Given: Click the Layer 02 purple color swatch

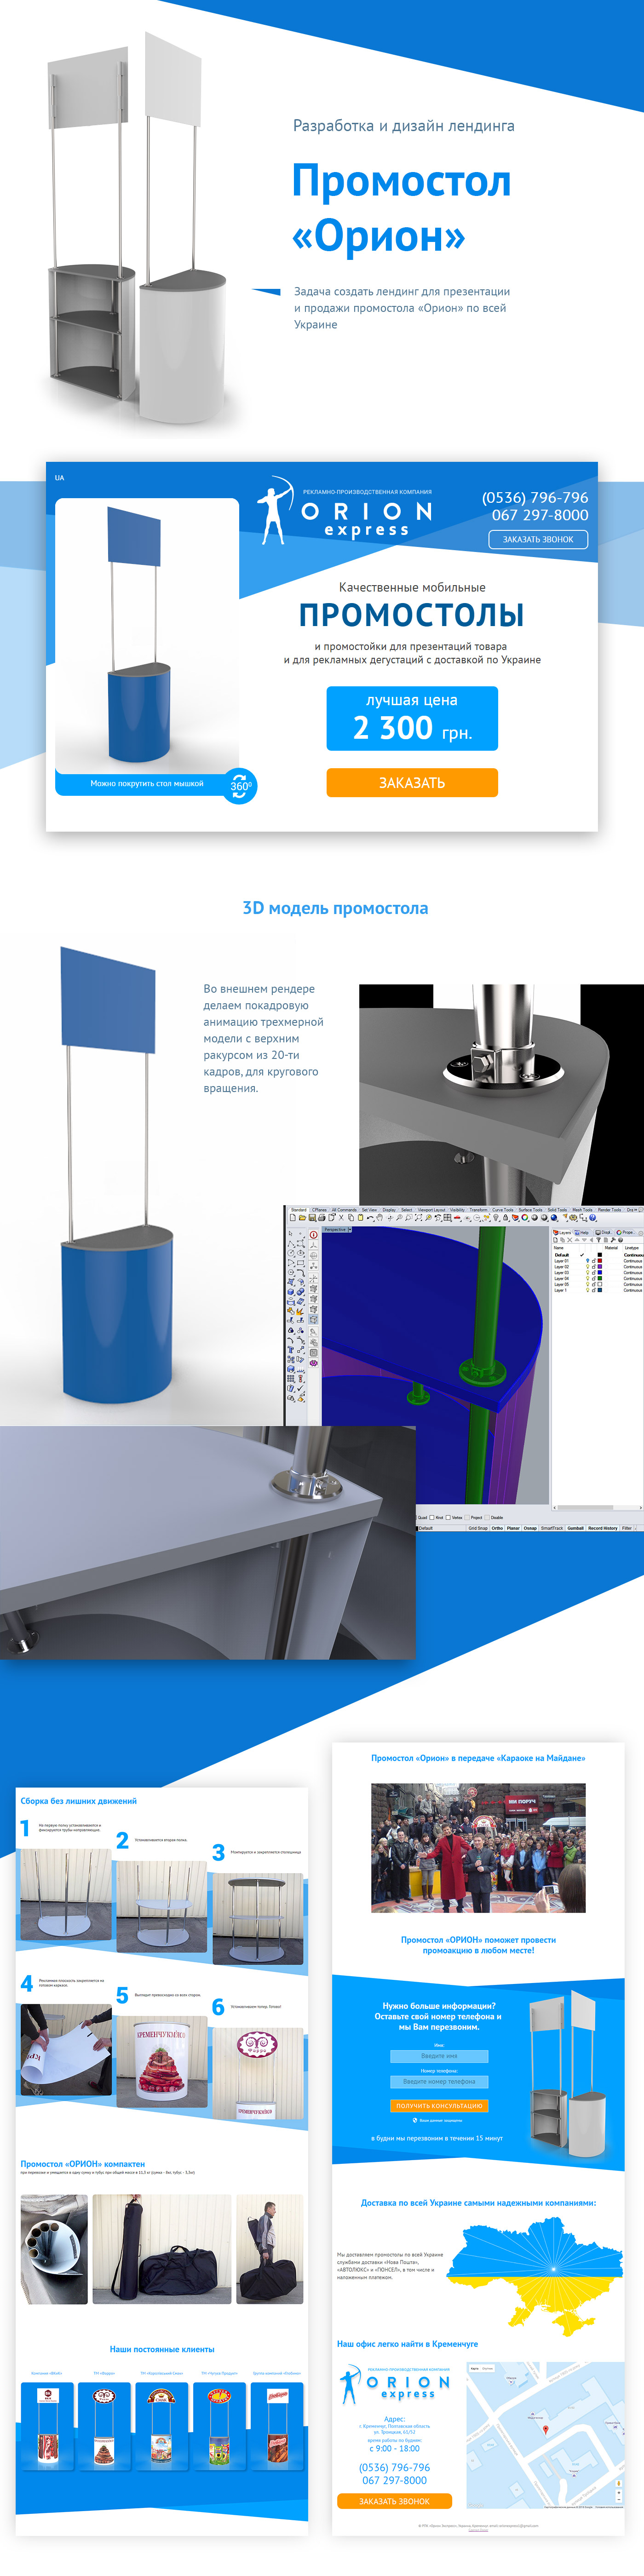Looking at the screenshot, I should point(600,1267).
